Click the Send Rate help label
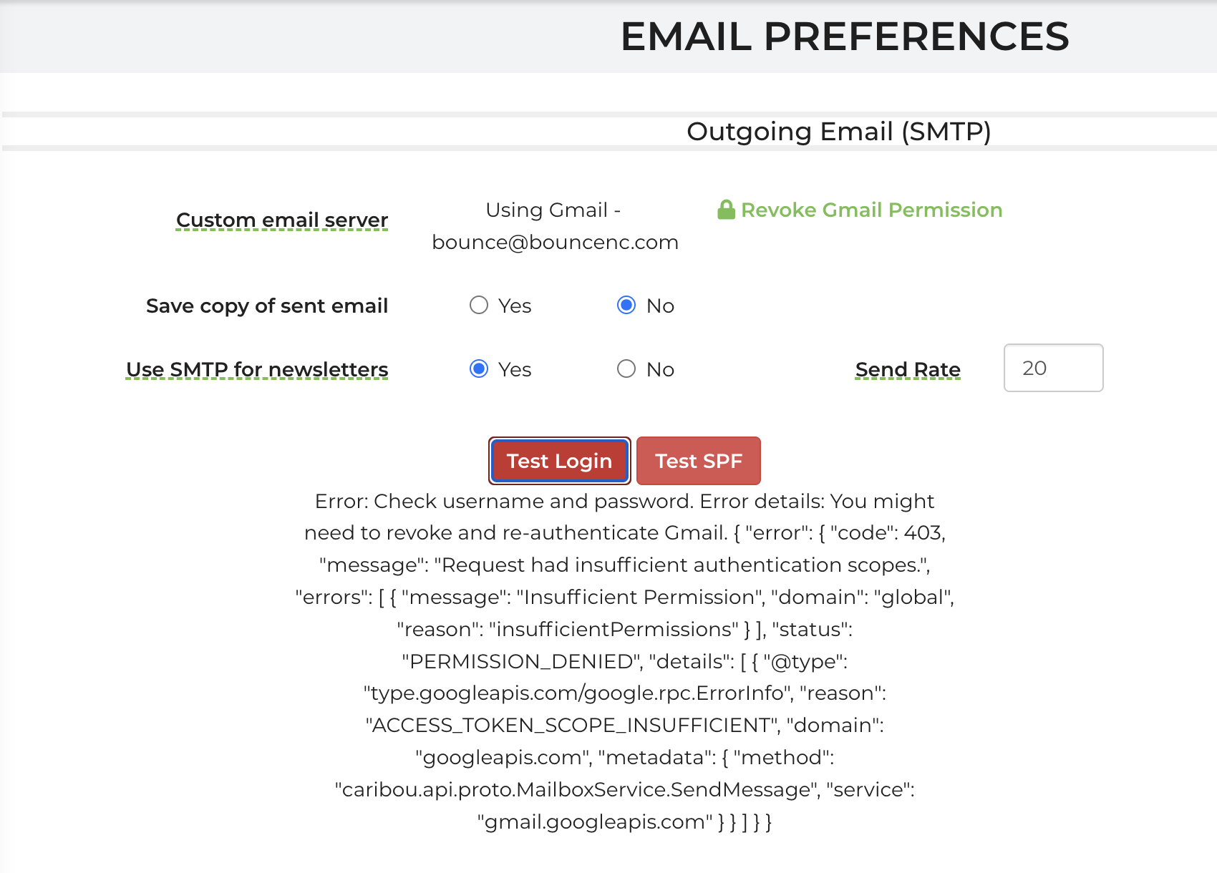 click(x=908, y=369)
